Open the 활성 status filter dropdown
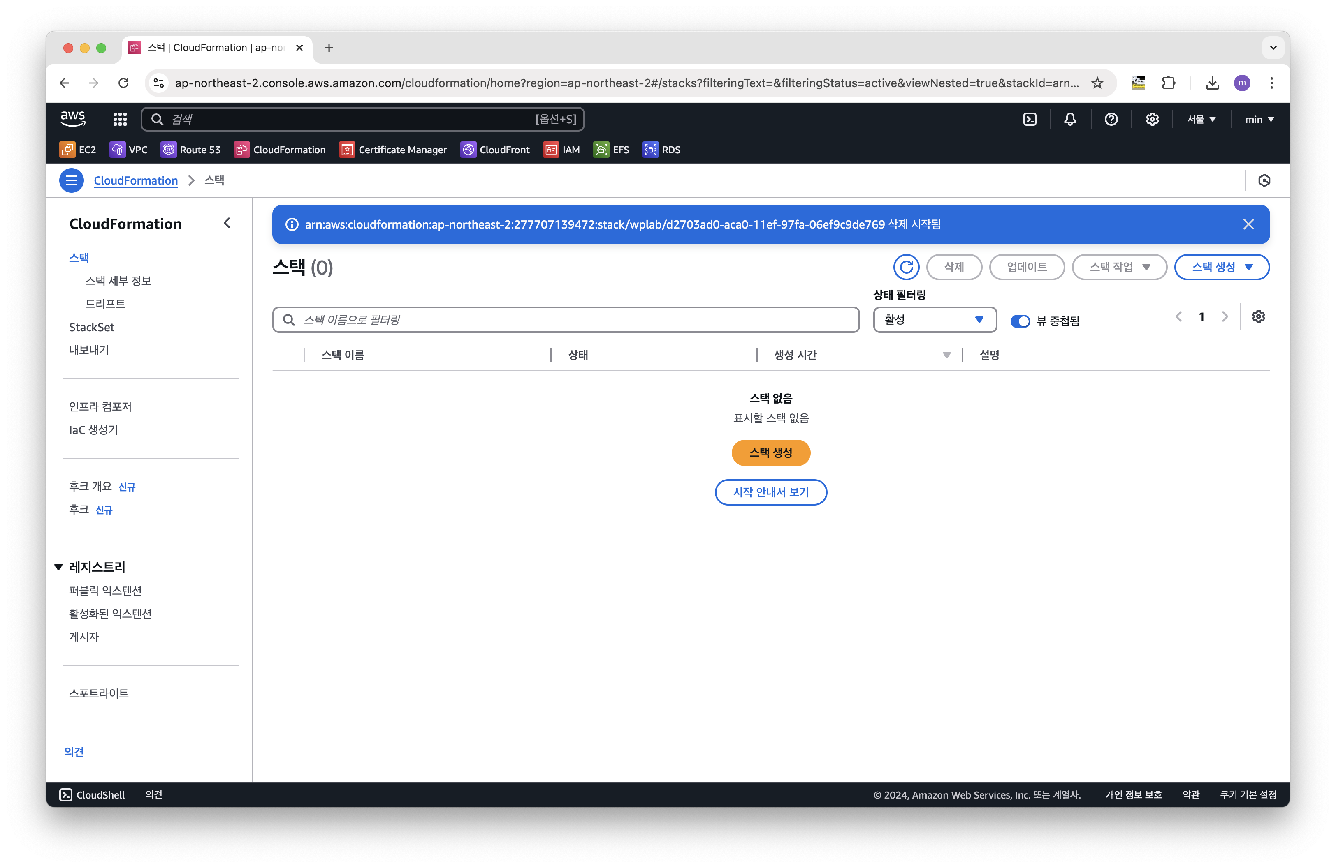Screen dimensions: 1336x868 (934, 320)
